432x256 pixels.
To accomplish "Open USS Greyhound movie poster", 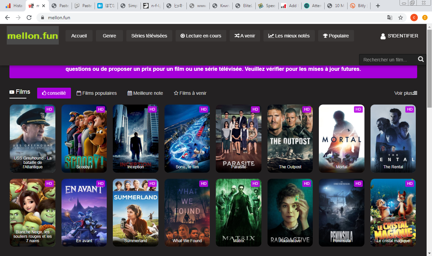I will (32, 139).
